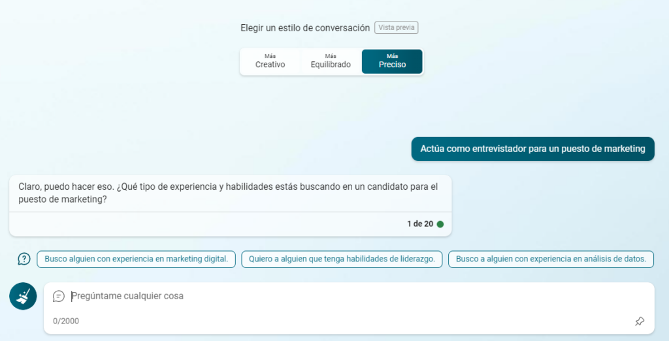
Task: Click the question mark suggestions icon
Action: tap(24, 259)
